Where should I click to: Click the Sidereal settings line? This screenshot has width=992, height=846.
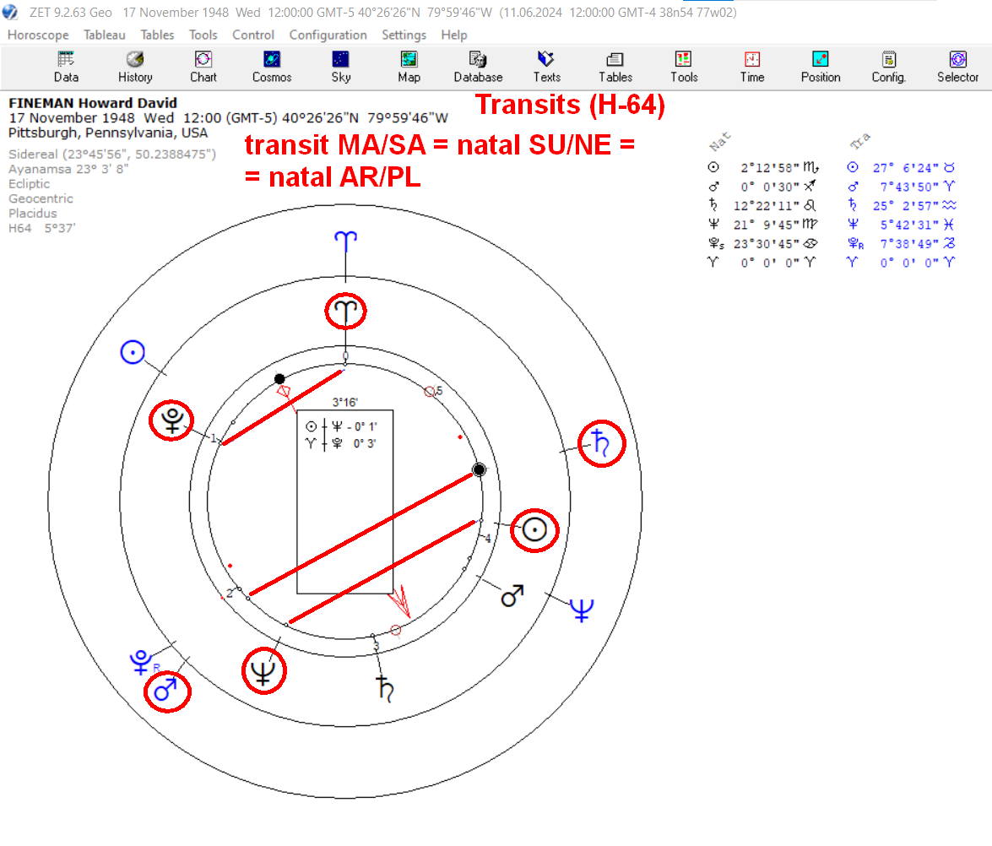click(112, 155)
